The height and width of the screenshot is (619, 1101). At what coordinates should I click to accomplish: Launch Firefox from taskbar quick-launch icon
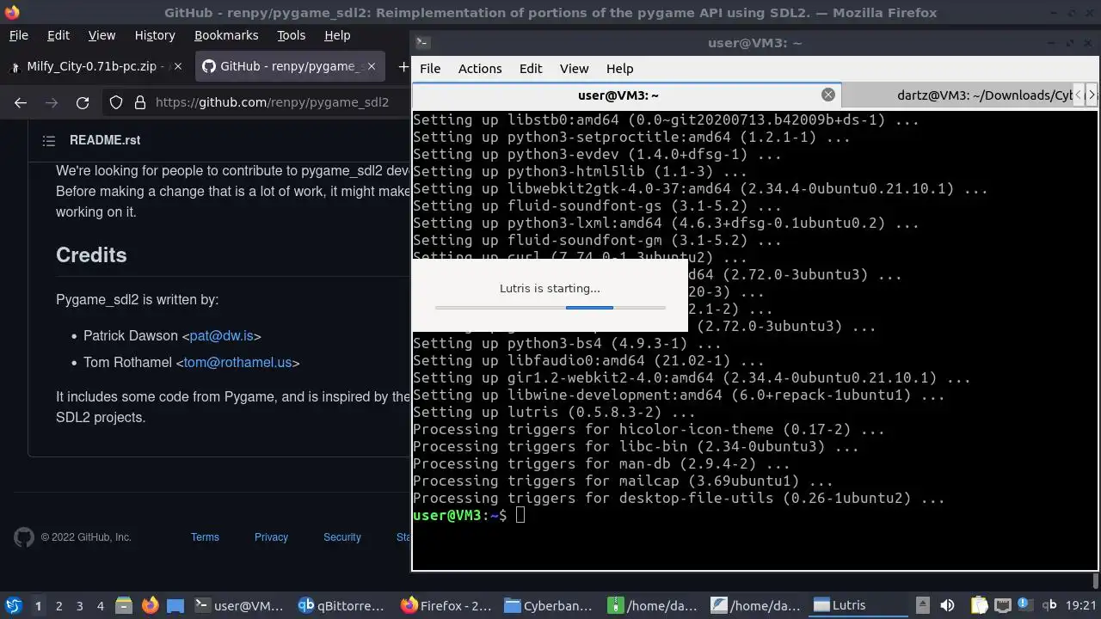point(150,605)
